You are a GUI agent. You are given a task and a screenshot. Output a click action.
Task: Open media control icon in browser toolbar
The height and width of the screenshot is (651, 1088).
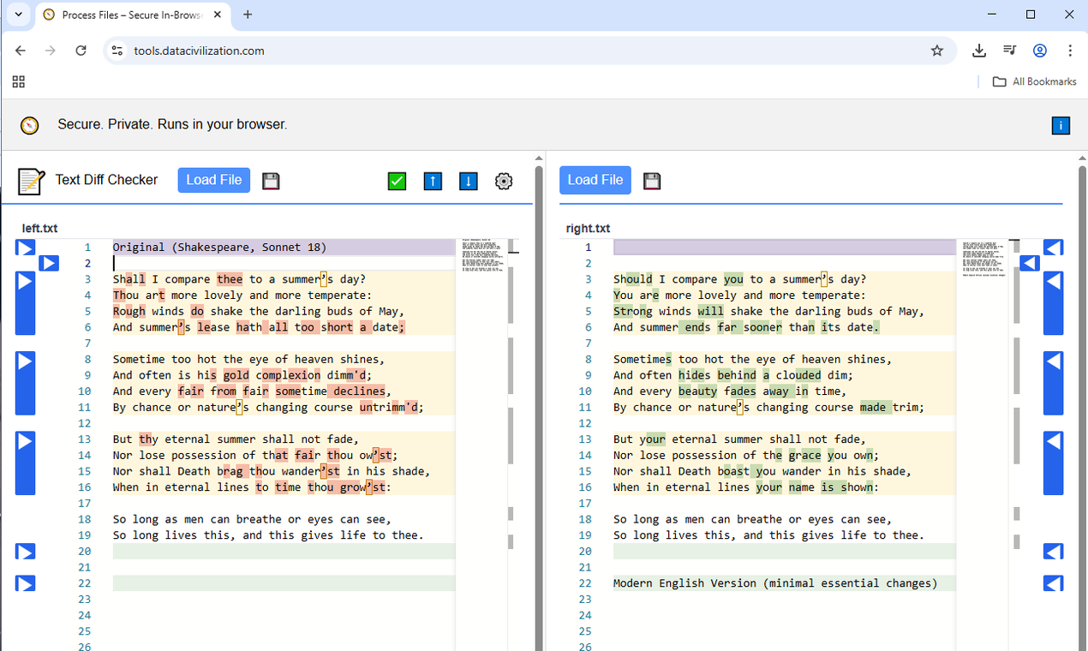[x=1010, y=51]
